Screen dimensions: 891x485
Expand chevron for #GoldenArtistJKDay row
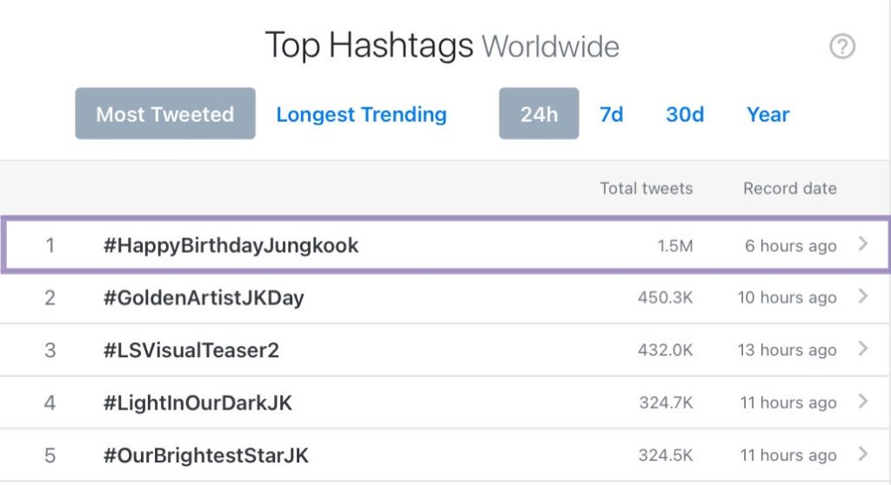[x=863, y=297]
